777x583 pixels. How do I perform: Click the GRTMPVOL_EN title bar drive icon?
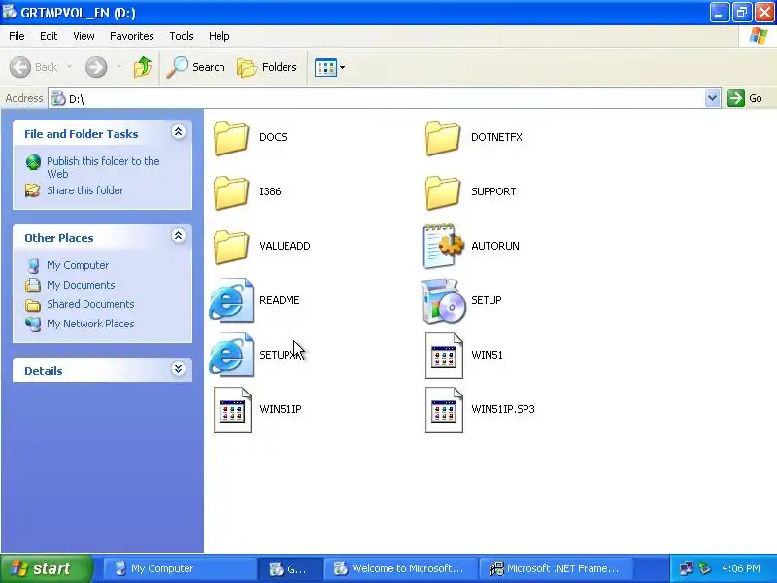pyautogui.click(x=10, y=12)
